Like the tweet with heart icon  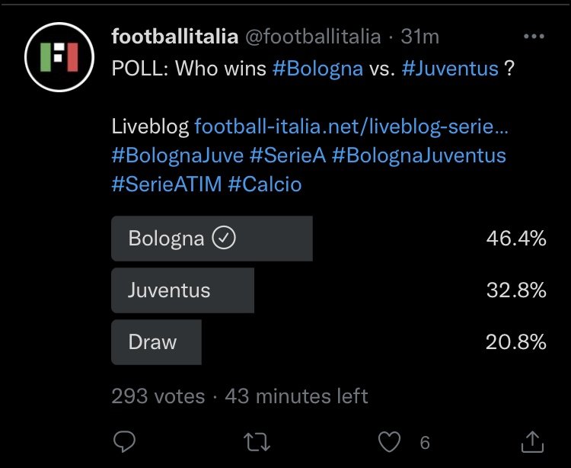coord(389,442)
